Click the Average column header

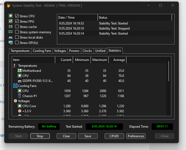(x=117, y=60)
